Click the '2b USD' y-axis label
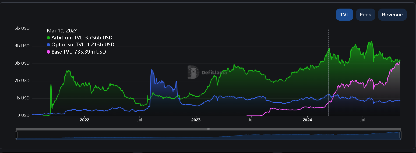 [x=22, y=81]
